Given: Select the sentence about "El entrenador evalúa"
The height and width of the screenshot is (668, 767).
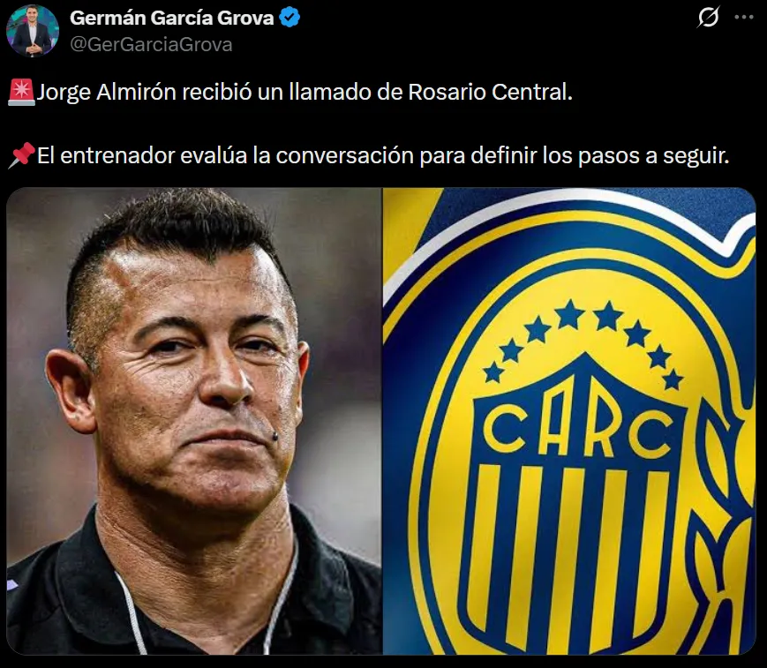Looking at the screenshot, I should [383, 155].
